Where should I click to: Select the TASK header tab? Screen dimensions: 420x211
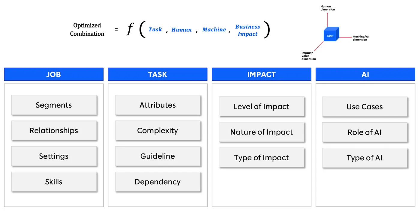(157, 74)
